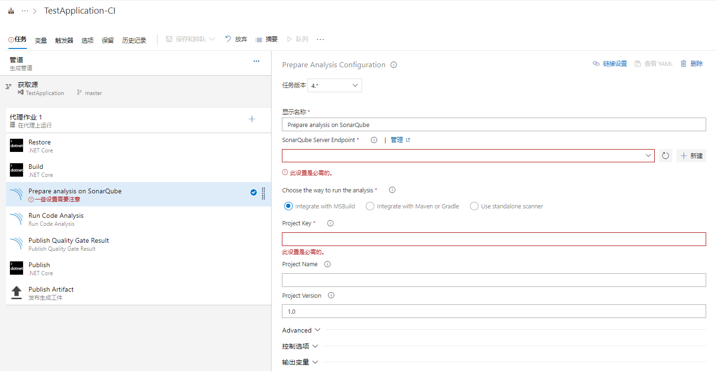Select the Build task row
Viewport: 717px width, 373px height.
tap(139, 170)
